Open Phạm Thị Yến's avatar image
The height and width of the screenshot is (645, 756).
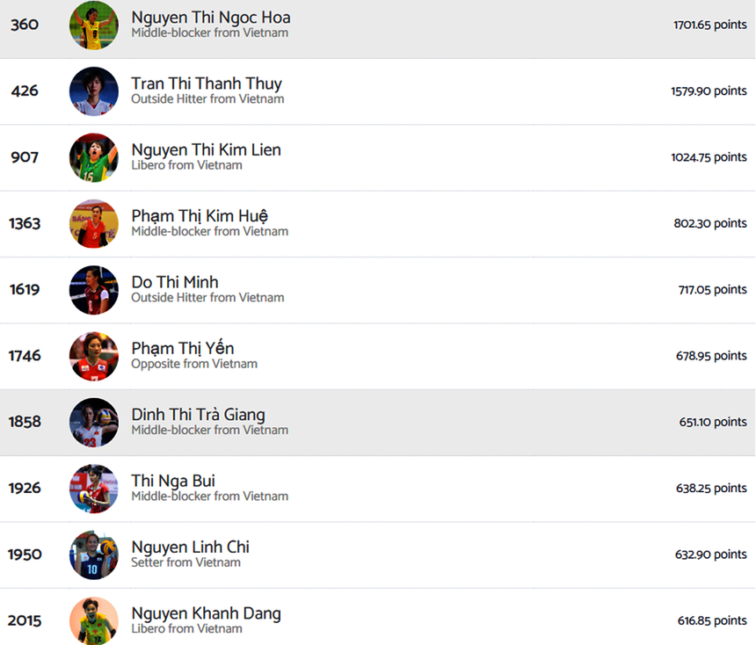click(93, 356)
